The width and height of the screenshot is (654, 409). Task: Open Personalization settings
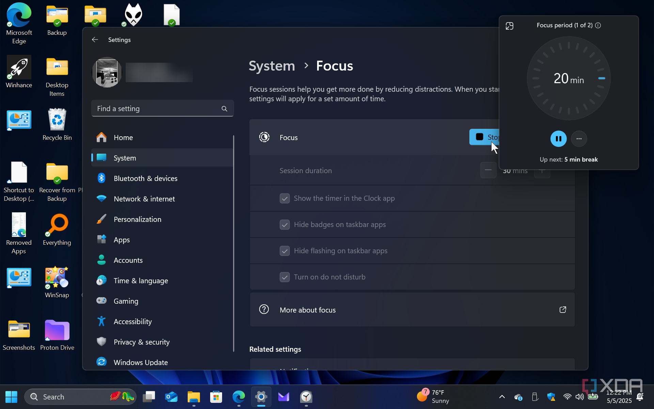point(162,219)
